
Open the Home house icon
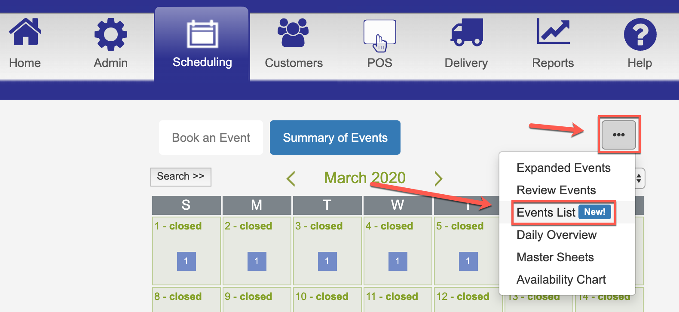point(25,31)
